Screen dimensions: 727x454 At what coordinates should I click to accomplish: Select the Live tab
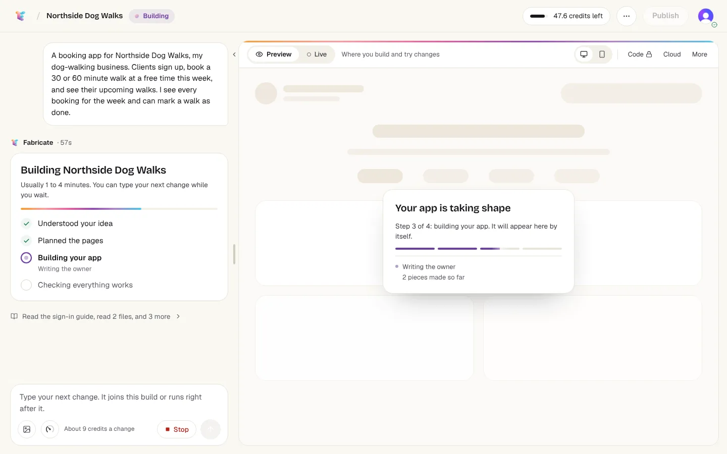pyautogui.click(x=317, y=54)
